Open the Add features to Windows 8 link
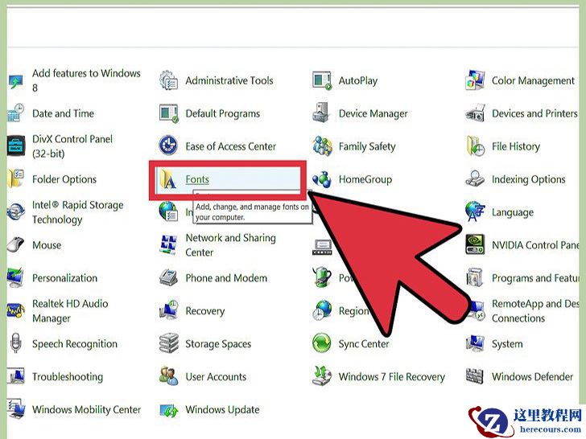586x439 pixels. (x=86, y=80)
